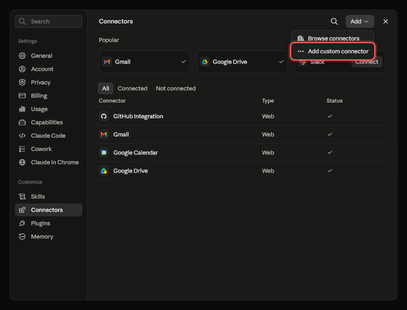This screenshot has width=407, height=310.
Task: Click GitHub Integration status checkmark
Action: pyautogui.click(x=330, y=116)
